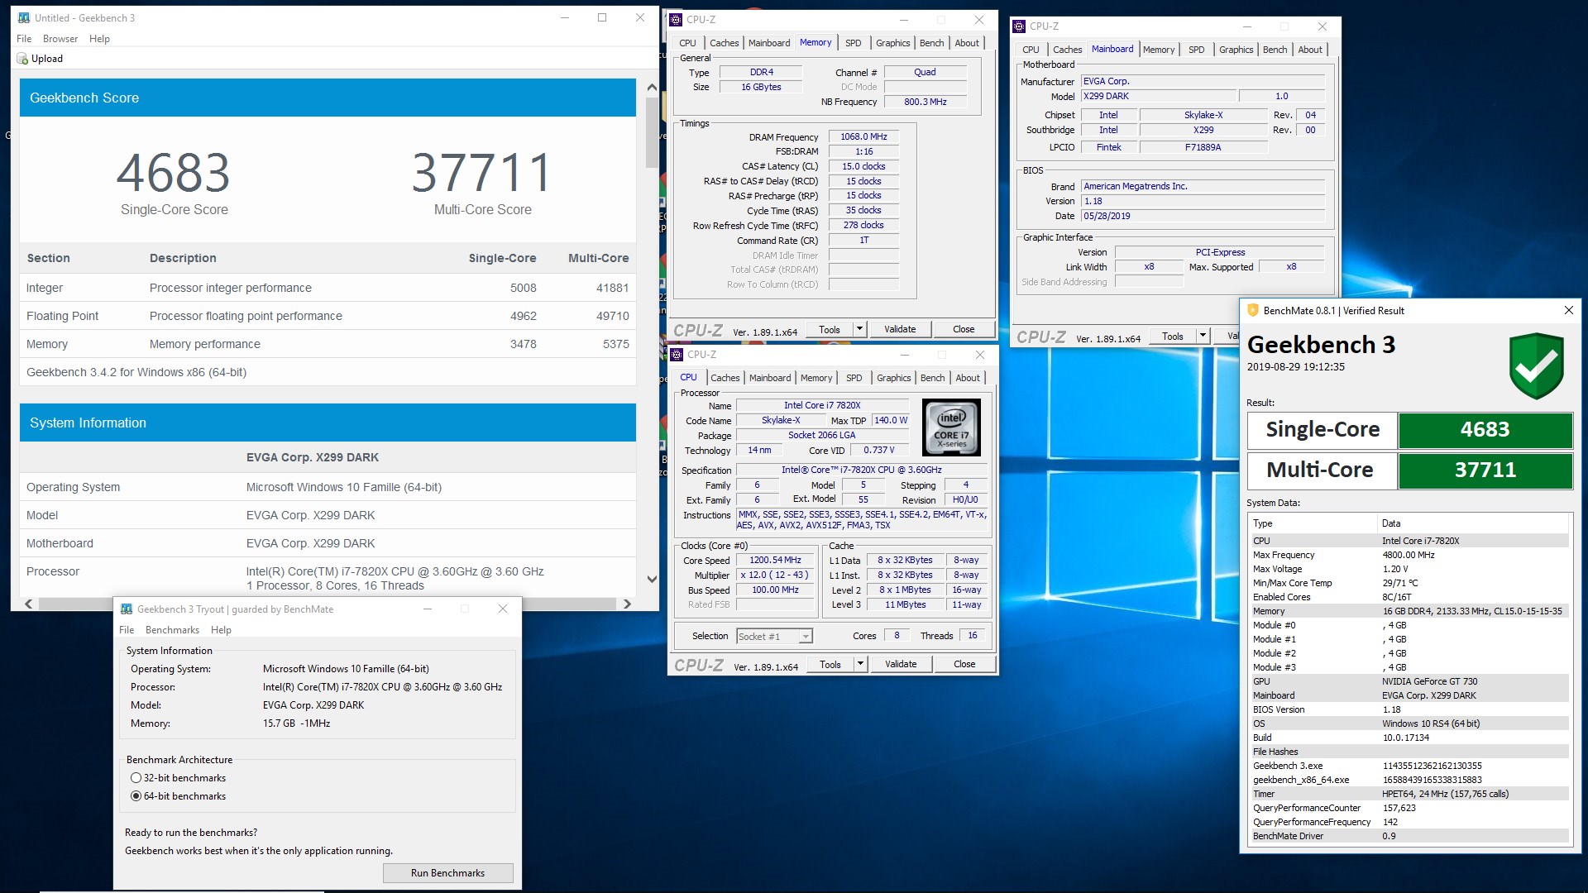This screenshot has height=893, width=1588.
Task: Open File menu in Untitled Geekbench window
Action: click(x=24, y=39)
